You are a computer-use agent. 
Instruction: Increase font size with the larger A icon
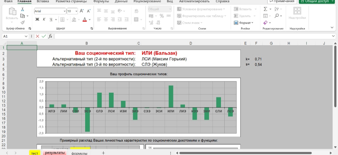pos(82,11)
